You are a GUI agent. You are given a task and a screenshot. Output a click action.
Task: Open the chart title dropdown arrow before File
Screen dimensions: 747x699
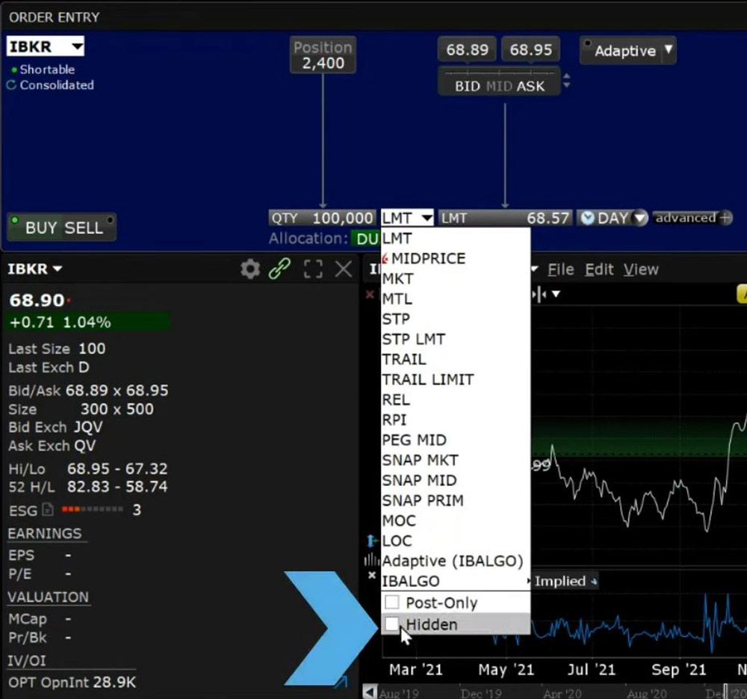[x=535, y=269]
